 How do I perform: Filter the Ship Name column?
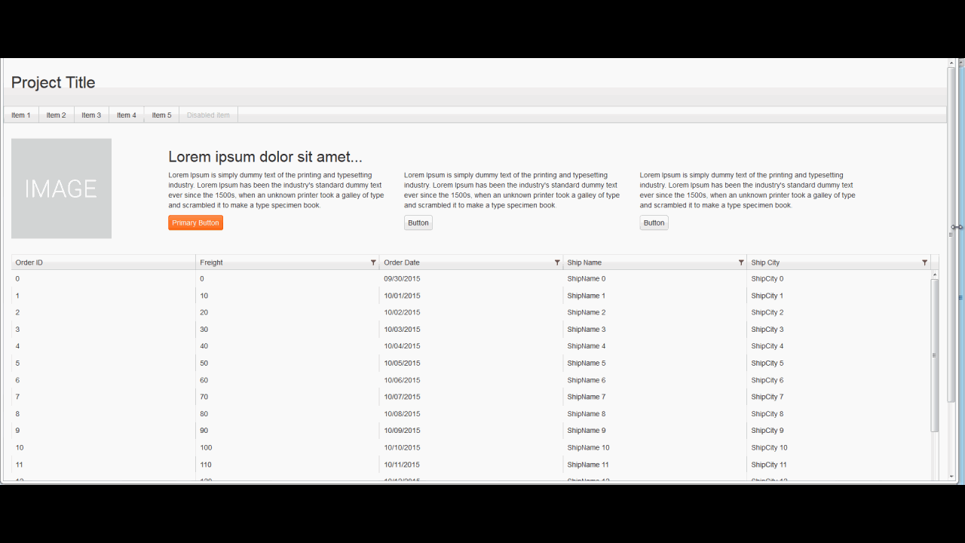[x=741, y=262]
